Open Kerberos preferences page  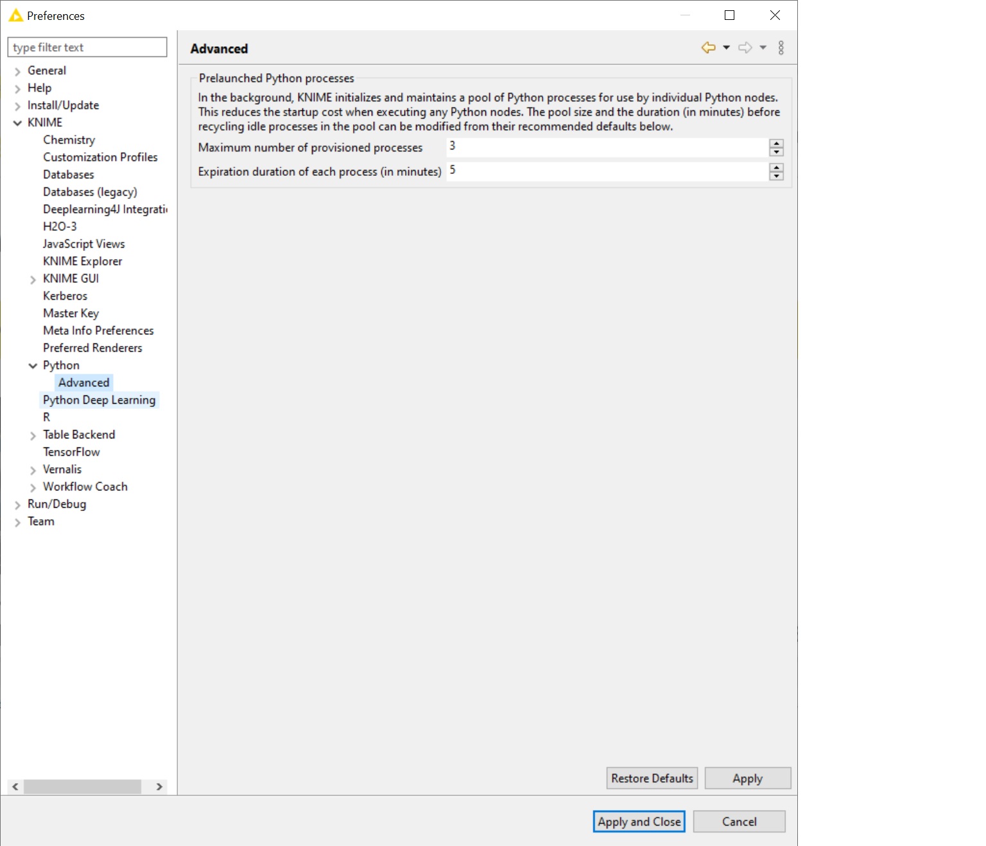point(65,296)
